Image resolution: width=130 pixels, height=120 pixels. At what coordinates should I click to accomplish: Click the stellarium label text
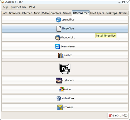(68, 80)
